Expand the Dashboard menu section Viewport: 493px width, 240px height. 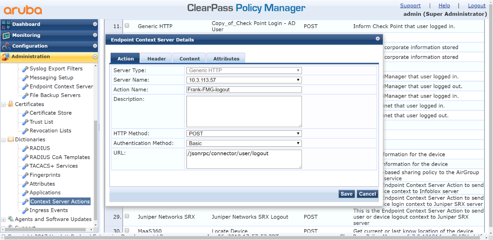(95, 24)
